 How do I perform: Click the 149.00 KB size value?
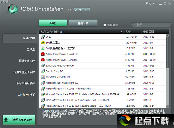coord(131,94)
